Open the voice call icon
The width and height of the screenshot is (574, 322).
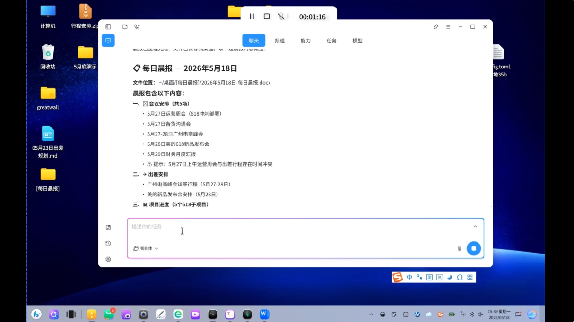(137, 27)
